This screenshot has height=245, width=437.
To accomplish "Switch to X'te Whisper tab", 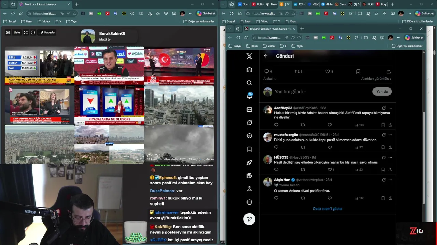I will point(270,29).
